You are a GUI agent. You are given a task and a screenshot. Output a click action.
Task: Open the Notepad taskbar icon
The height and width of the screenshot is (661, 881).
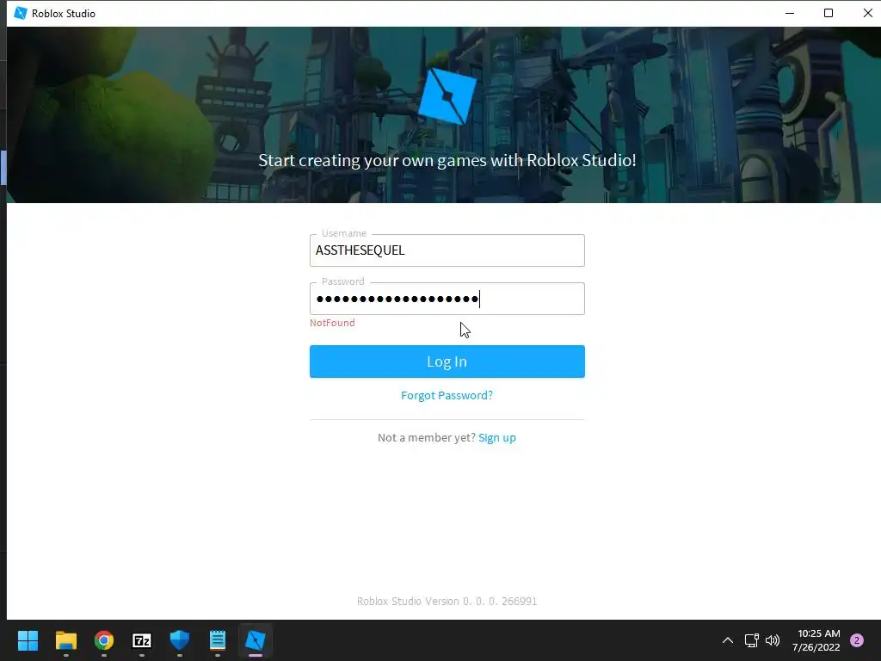218,640
